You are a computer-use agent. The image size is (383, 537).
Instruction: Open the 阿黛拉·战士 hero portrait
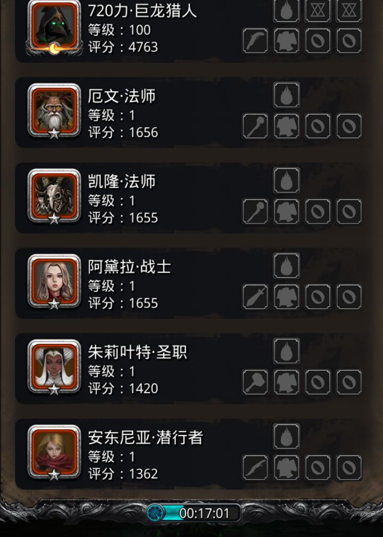point(54,282)
